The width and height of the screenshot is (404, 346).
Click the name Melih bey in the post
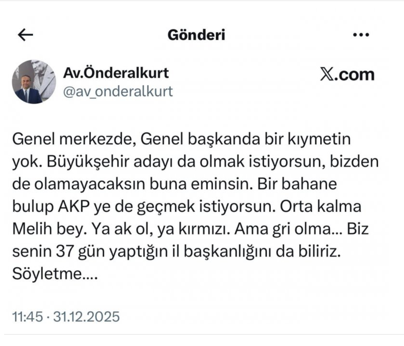[x=48, y=229]
